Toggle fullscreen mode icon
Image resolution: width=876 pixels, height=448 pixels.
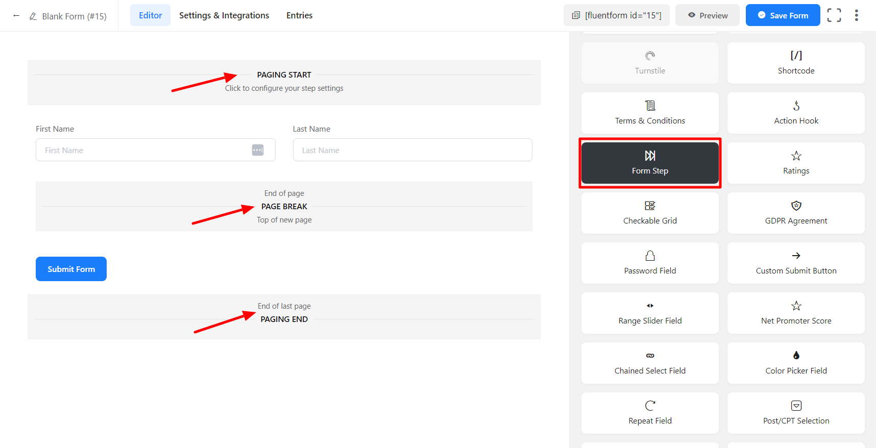834,15
